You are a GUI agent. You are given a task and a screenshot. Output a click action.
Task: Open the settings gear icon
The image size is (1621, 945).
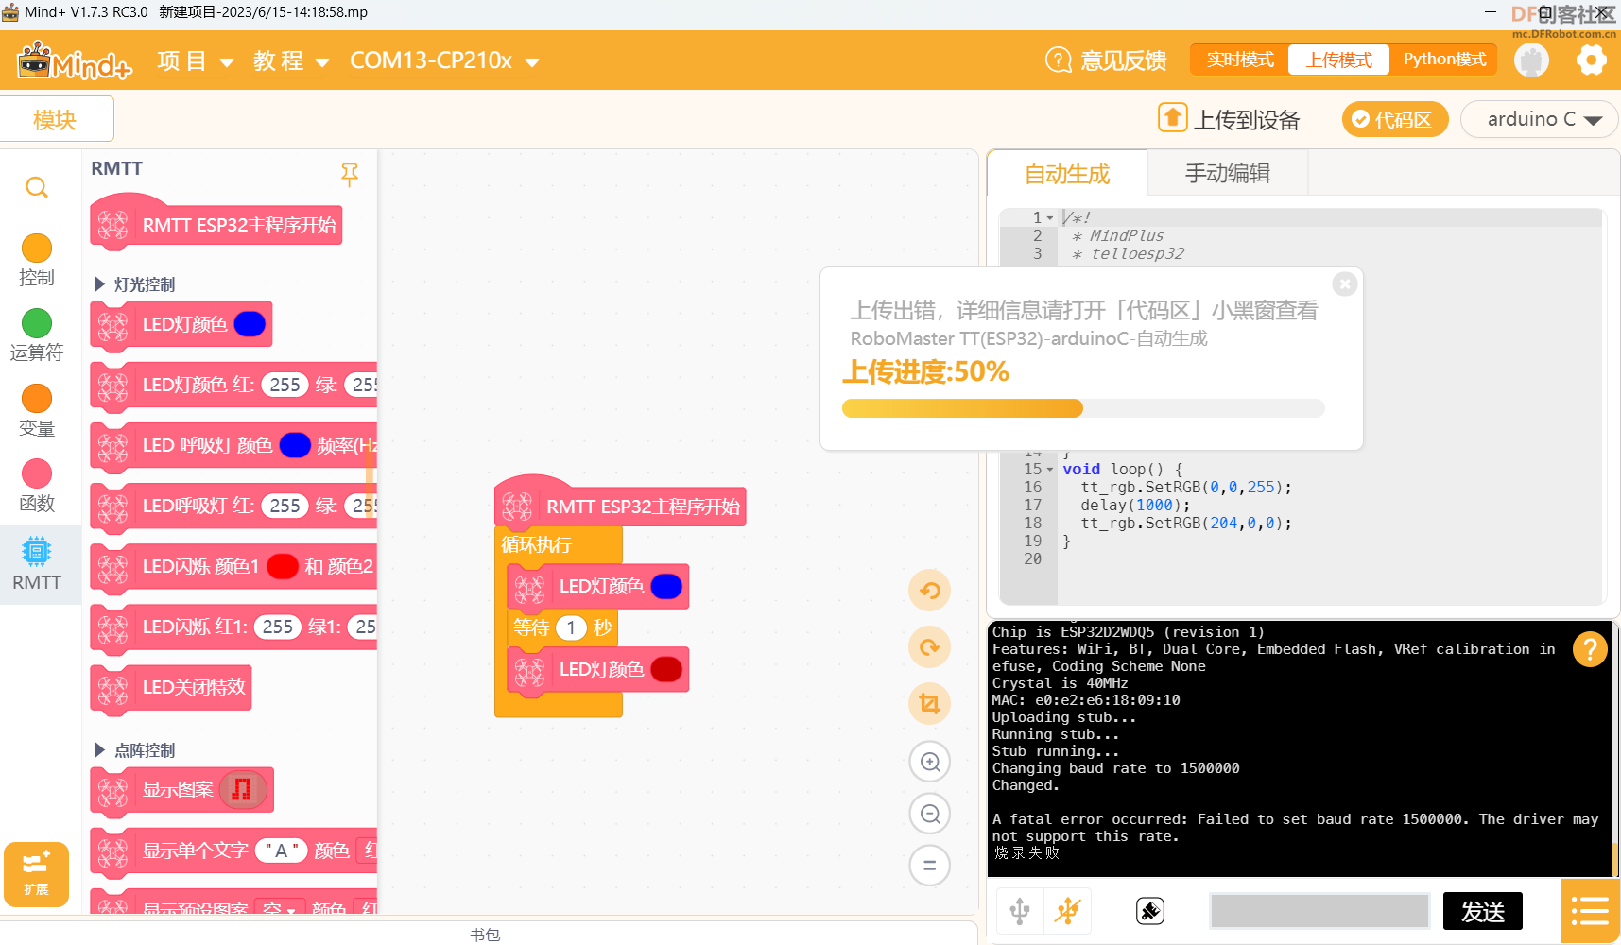pos(1592,60)
